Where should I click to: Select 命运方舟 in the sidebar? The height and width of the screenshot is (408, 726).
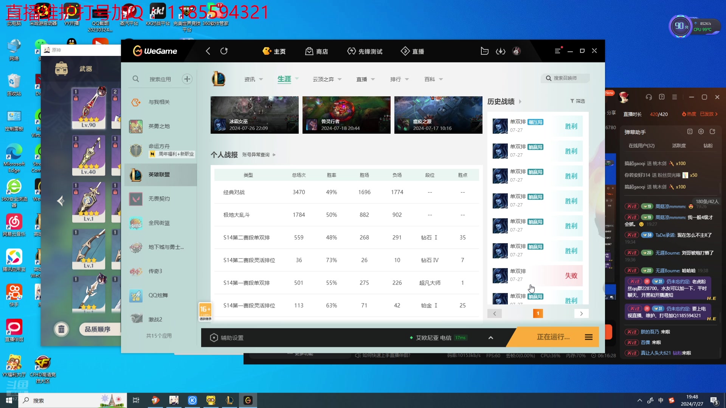161,150
